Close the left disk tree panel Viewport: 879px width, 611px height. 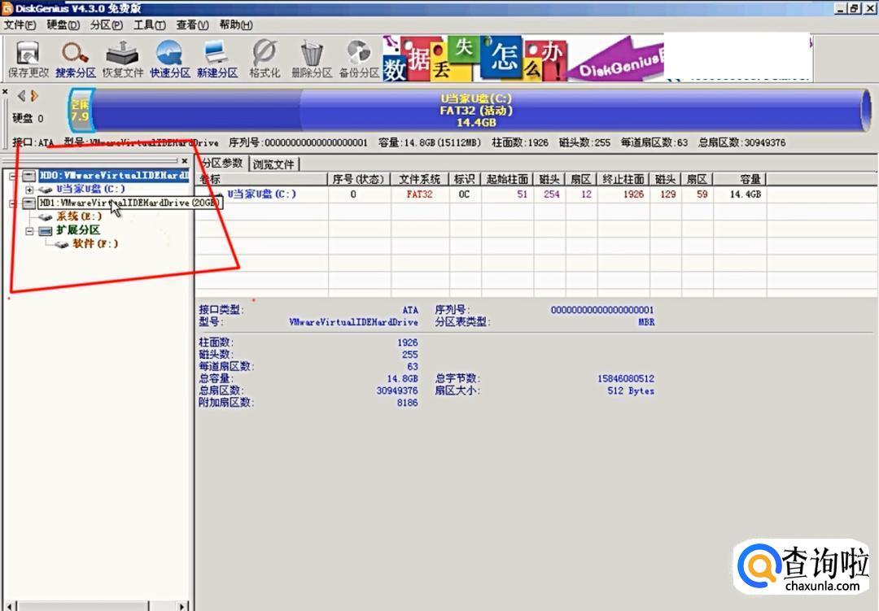point(184,161)
